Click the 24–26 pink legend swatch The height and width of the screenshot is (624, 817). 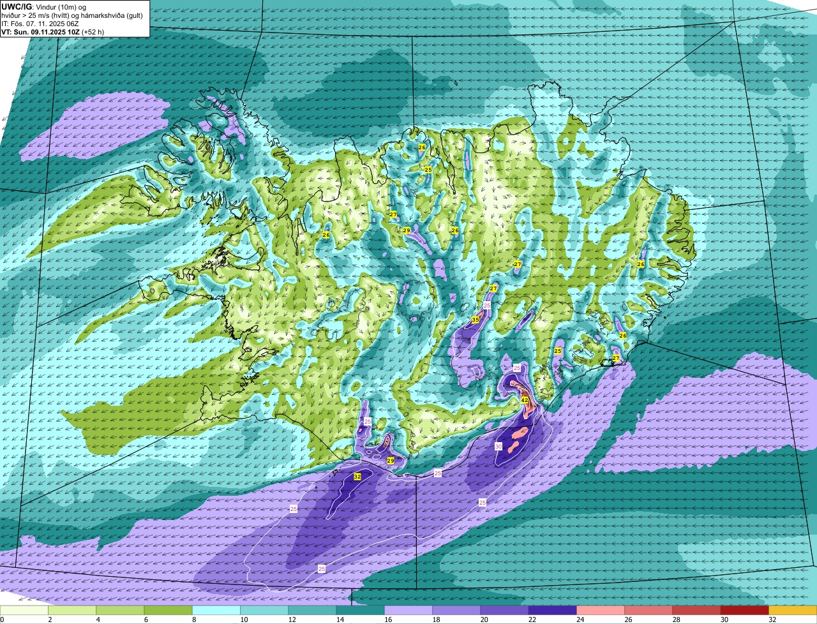601,611
